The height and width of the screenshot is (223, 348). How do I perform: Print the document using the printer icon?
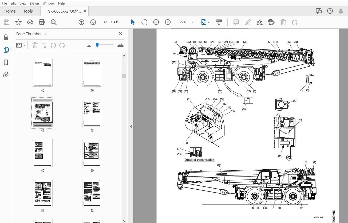coord(42,22)
